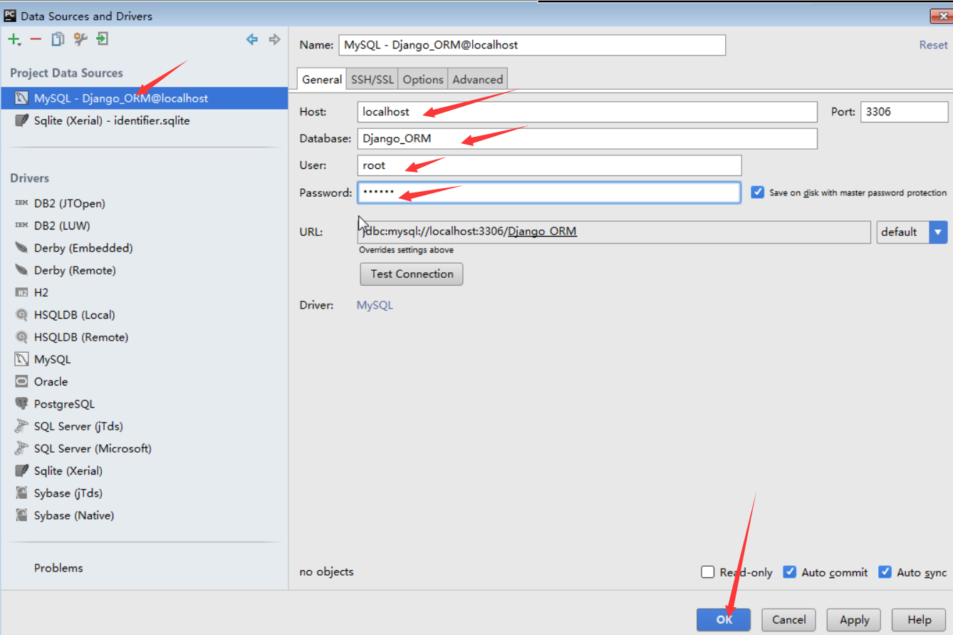Screen dimensions: 953x635
Task: Add a new data source with plus icon
Action: click(x=14, y=40)
